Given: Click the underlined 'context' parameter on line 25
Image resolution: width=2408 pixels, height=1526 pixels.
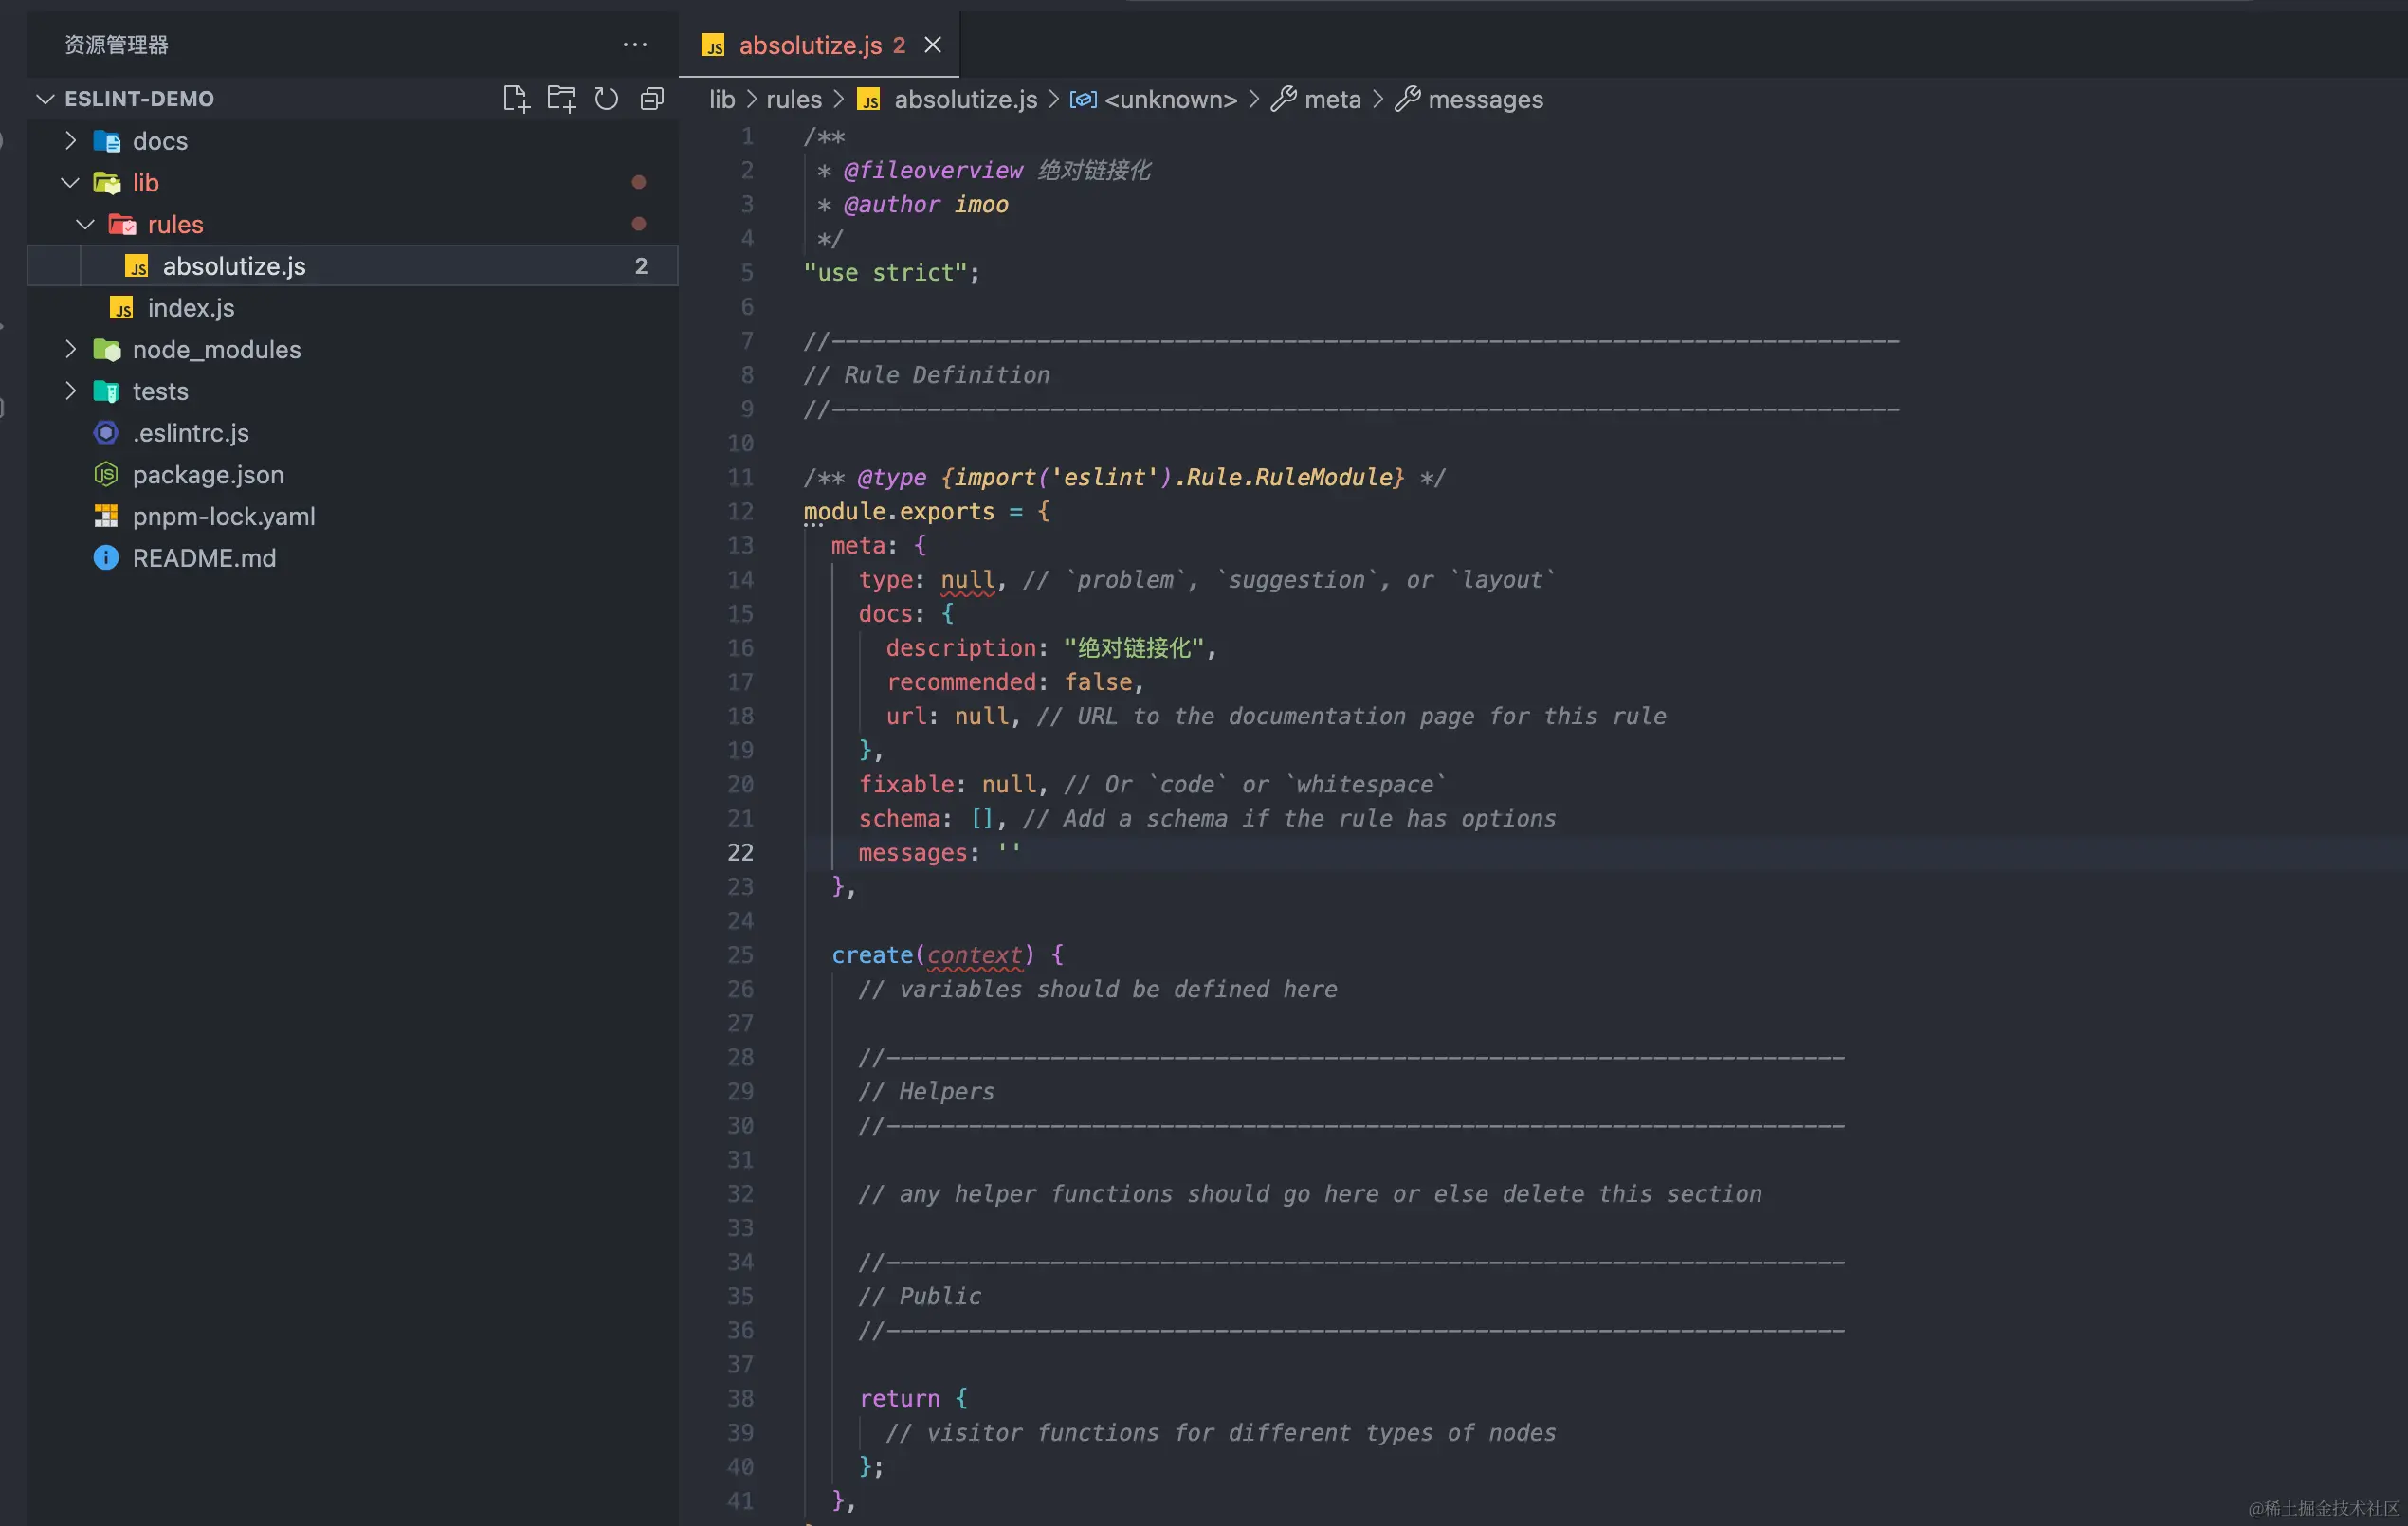Looking at the screenshot, I should pyautogui.click(x=974, y=955).
